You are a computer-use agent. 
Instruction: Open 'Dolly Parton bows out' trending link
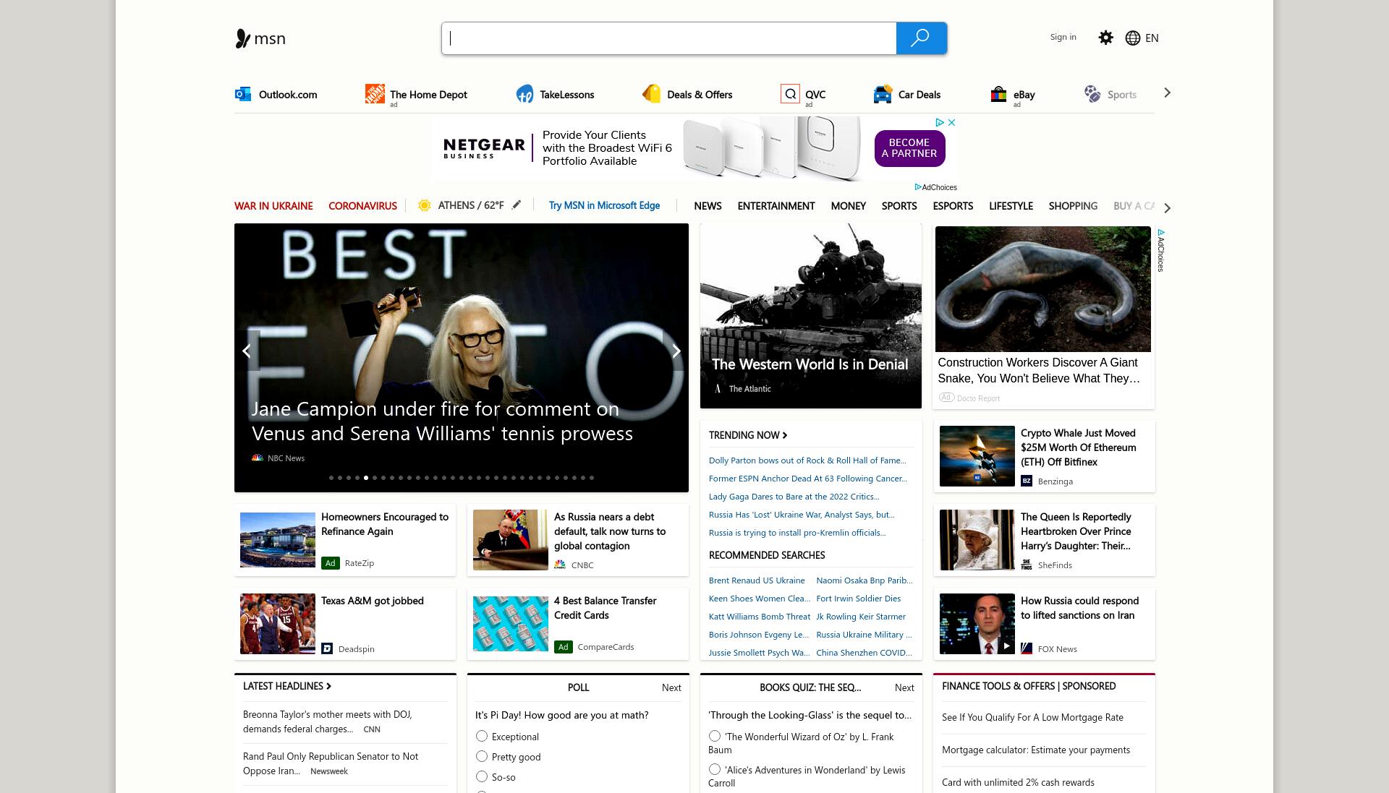807,460
